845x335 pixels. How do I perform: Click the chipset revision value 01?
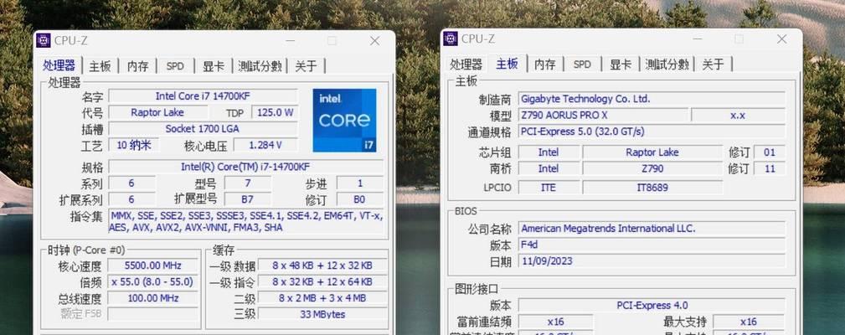pyautogui.click(x=770, y=152)
